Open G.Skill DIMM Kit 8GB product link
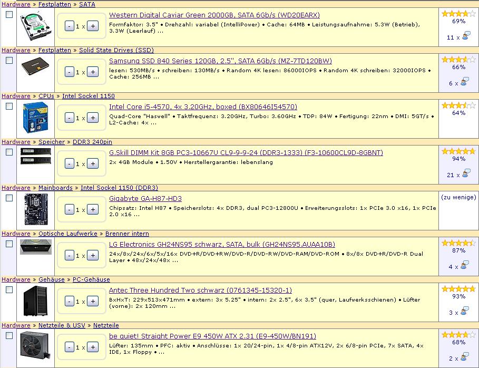Screen dimensions: 479x368 point(246,152)
